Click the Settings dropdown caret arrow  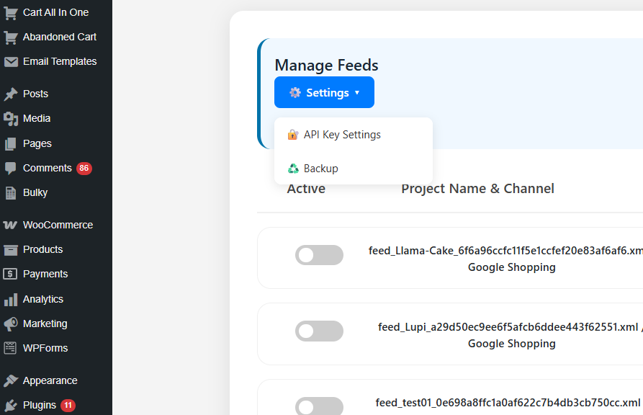[x=357, y=93]
